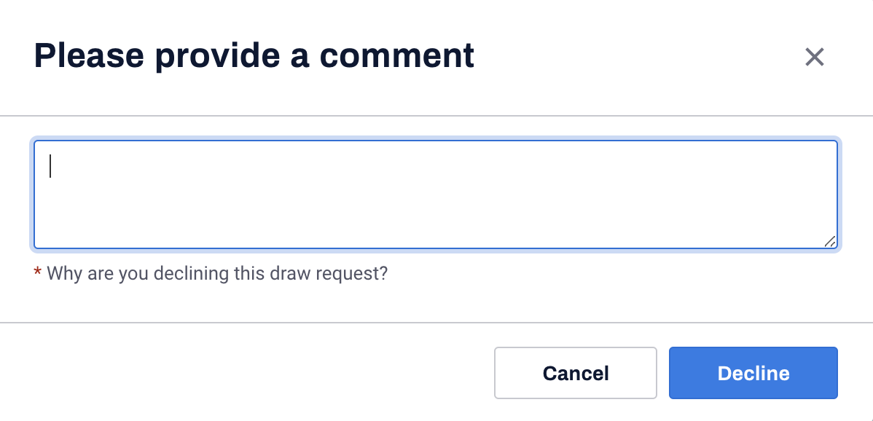Abort declining via Cancel
873x421 pixels.
[x=576, y=373]
